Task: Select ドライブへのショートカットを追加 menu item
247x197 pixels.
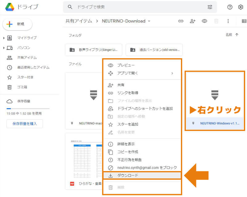Action: point(142,109)
